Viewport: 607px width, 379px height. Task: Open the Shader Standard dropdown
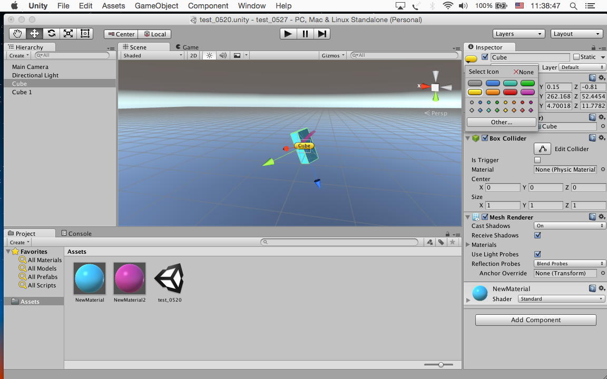(561, 298)
